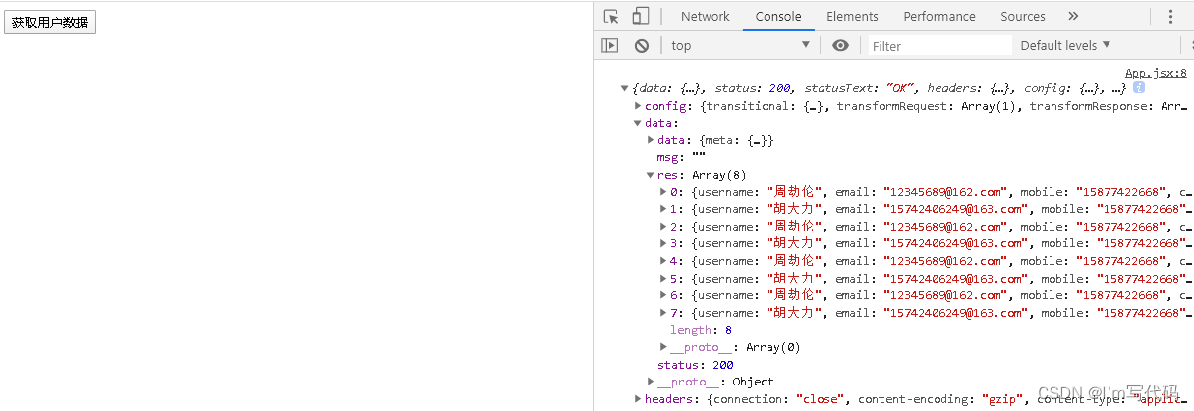
Task: Expand the config property
Action: (x=638, y=106)
